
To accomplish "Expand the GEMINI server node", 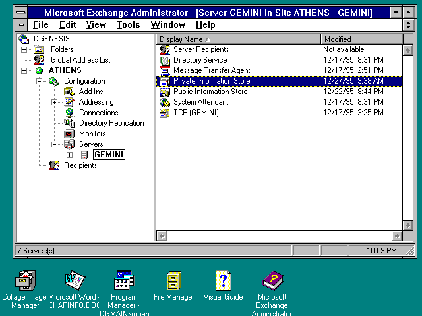I will tap(69, 155).
